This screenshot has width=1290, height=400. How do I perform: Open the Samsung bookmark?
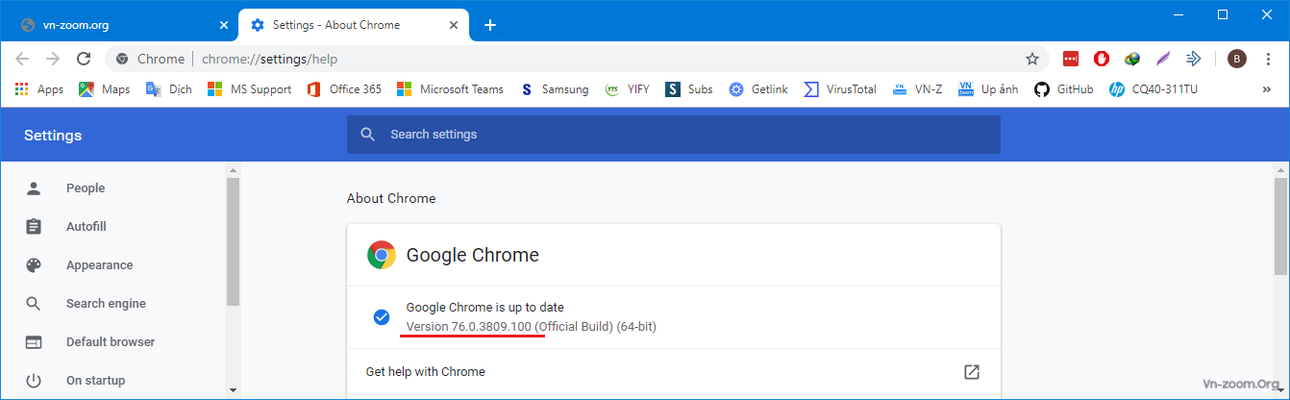(554, 89)
